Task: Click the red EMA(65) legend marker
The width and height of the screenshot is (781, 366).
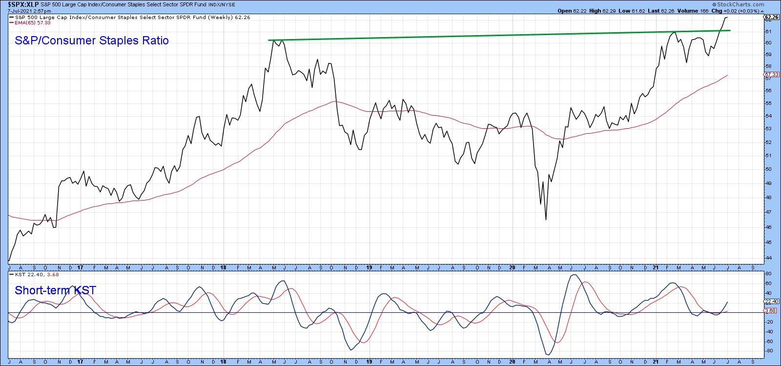Action: [12, 22]
